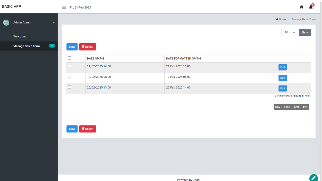Click the Manage Basic Form breadcrumb text
This screenshot has height=181, width=322.
tap(304, 19)
